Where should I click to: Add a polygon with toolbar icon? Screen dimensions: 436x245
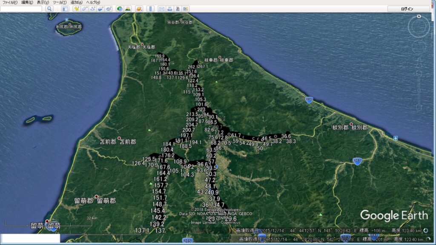pos(84,9)
